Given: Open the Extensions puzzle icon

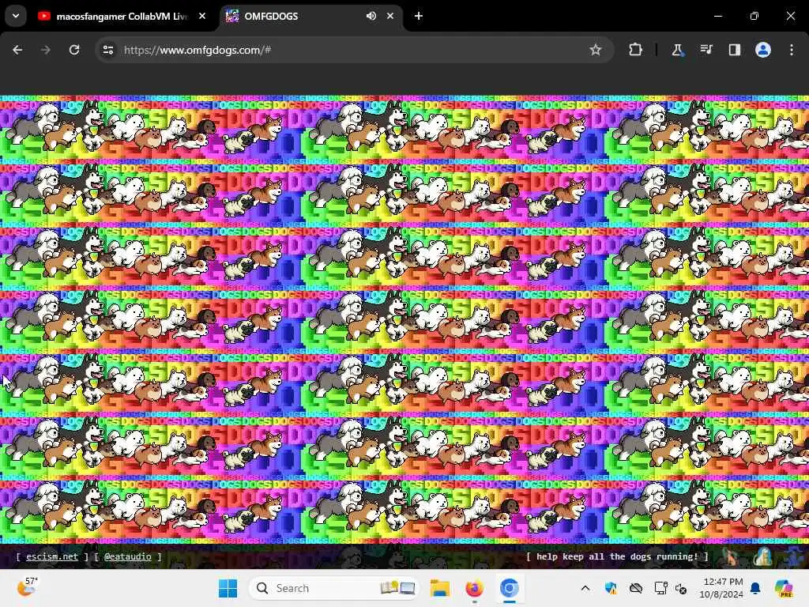Looking at the screenshot, I should [x=636, y=50].
